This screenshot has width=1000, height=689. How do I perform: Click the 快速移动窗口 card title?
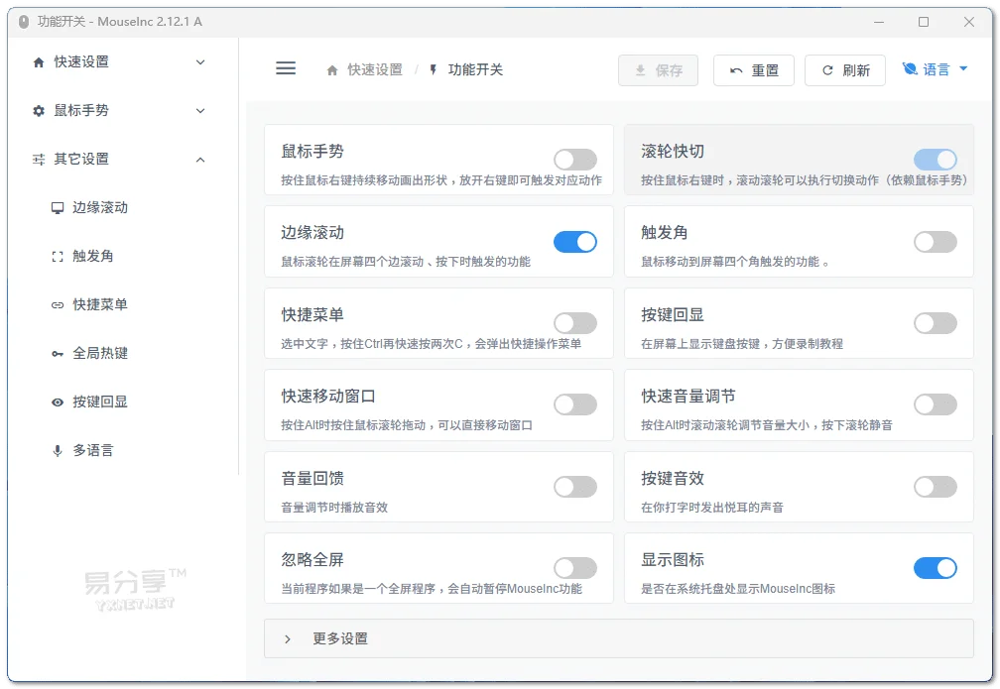328,396
